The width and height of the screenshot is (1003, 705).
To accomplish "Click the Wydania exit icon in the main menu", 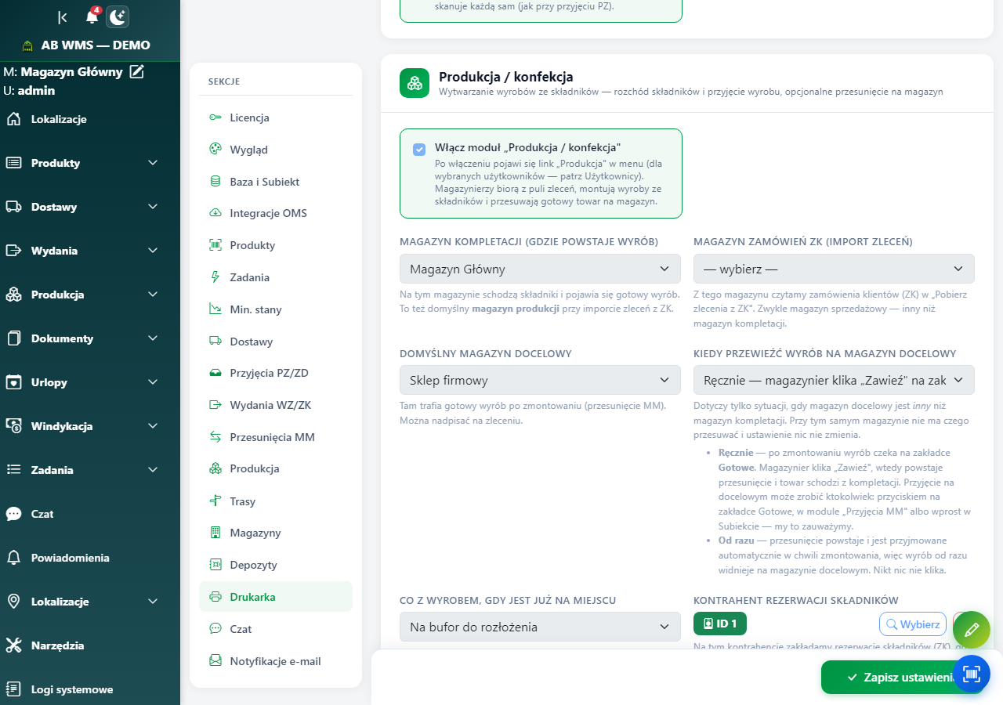I will tap(14, 251).
